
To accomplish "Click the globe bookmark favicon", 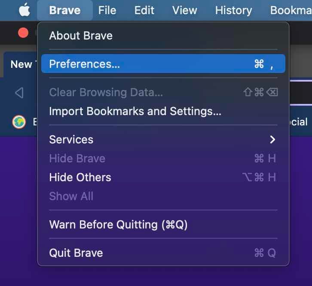I will (19, 122).
